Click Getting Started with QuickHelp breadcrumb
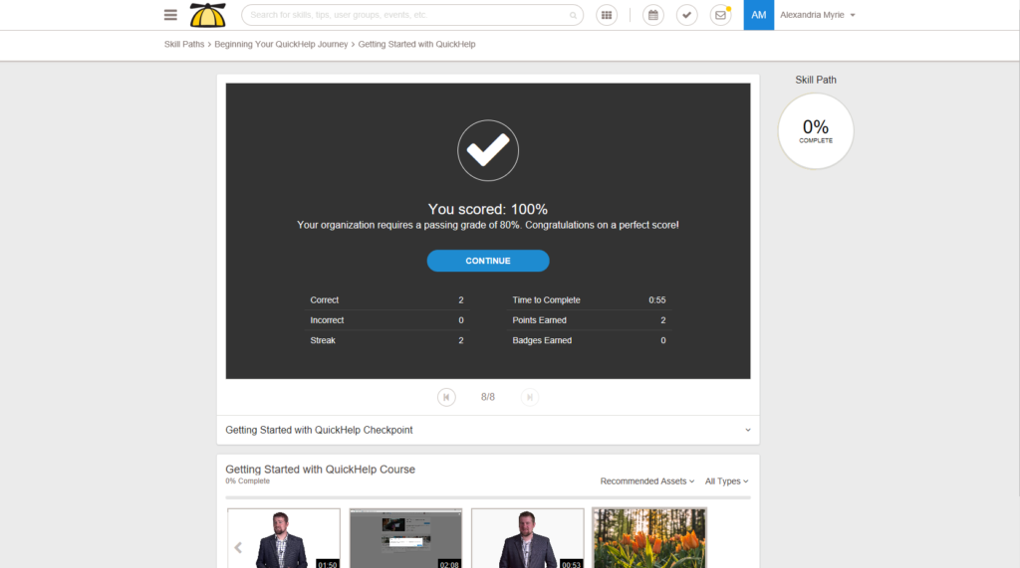1020x568 pixels. click(x=416, y=44)
